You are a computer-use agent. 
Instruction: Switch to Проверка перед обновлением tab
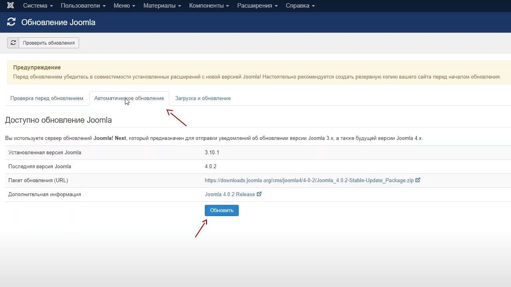coord(47,98)
